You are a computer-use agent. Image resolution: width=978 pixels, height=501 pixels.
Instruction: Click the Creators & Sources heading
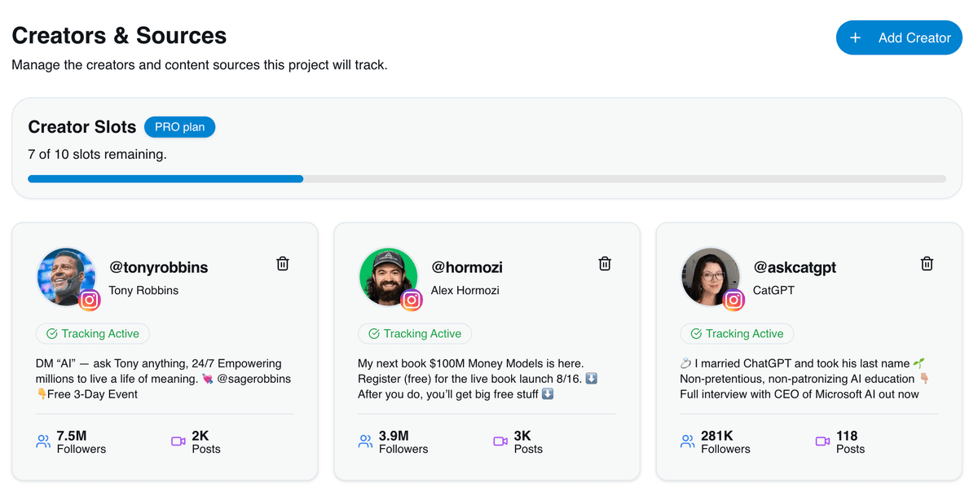[x=119, y=36]
